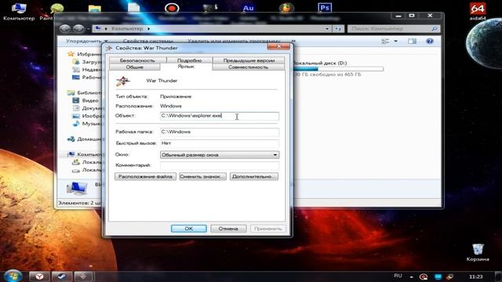Click into the Объект target field
Screen dimensions: 502x282
[220, 116]
